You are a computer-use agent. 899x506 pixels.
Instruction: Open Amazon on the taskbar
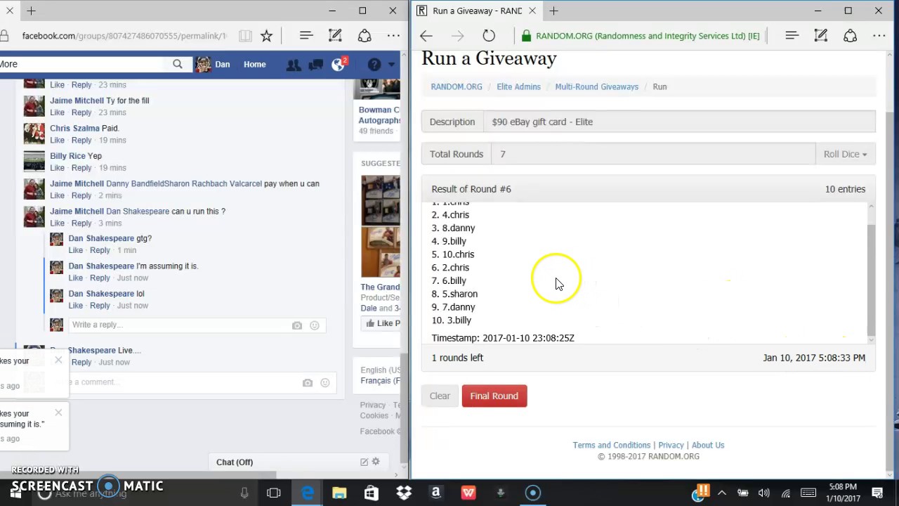(x=436, y=493)
